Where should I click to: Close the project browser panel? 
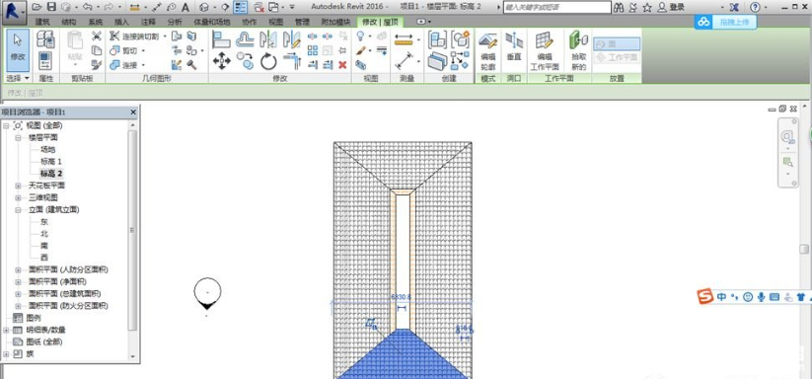point(133,112)
